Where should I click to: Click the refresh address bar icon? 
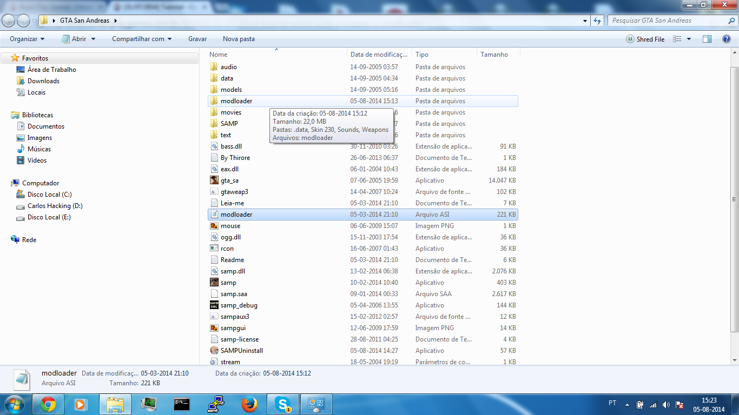tap(597, 21)
